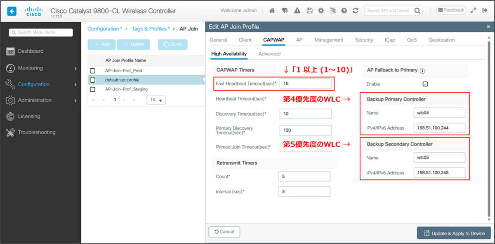The height and width of the screenshot is (244, 495).
Task: Click the Add button
Action: (x=101, y=44)
